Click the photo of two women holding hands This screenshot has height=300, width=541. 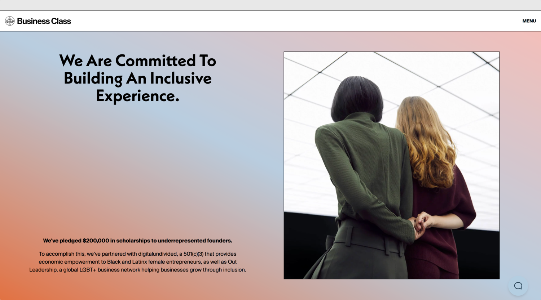392,165
